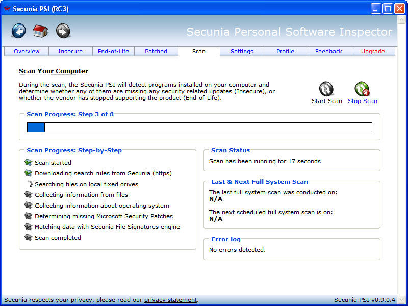Image resolution: width=408 pixels, height=306 pixels.
Task: Open the Overview tab
Action: pos(27,52)
